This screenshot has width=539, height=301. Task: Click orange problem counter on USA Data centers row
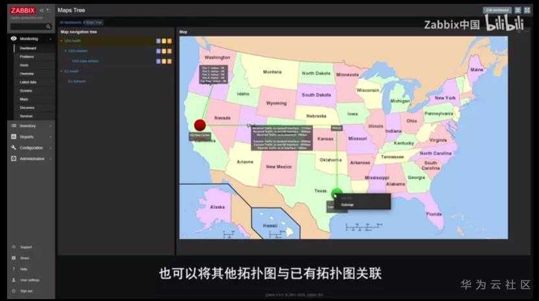click(170, 61)
